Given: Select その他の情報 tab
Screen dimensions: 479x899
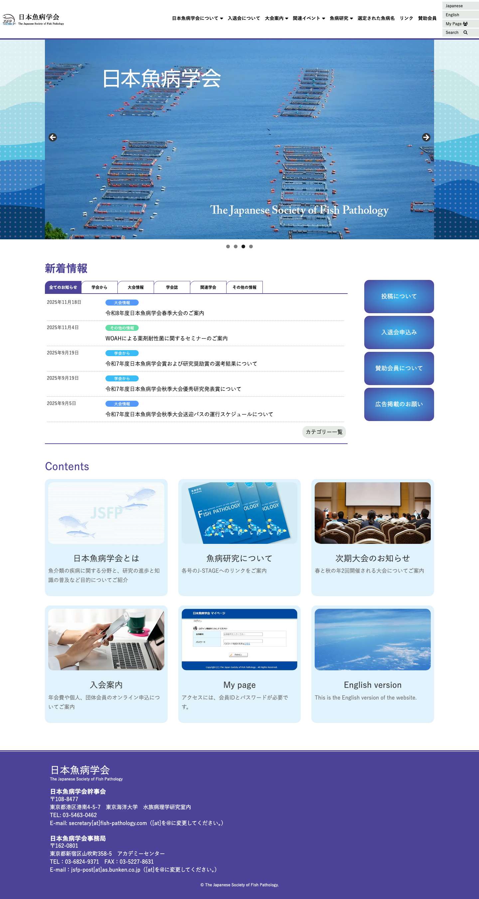Looking at the screenshot, I should pyautogui.click(x=244, y=287).
